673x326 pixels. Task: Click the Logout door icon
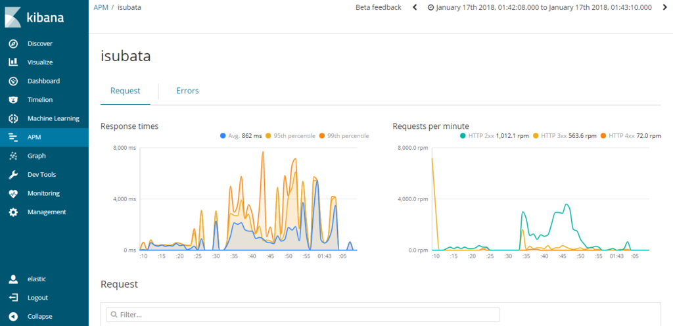(13, 298)
